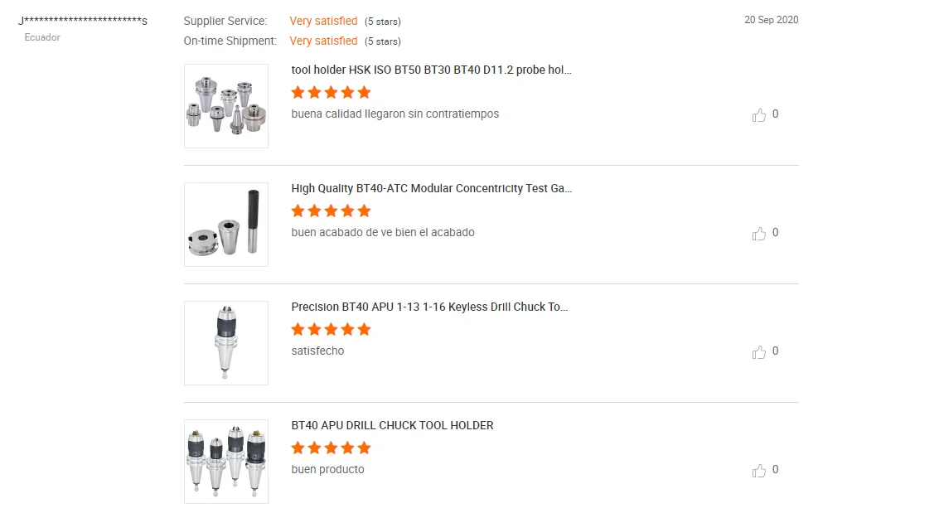Viewport: 939px width, 513px height.
Task: Click the Supplier Service 'Very satisfied' rating
Action: pyautogui.click(x=323, y=21)
